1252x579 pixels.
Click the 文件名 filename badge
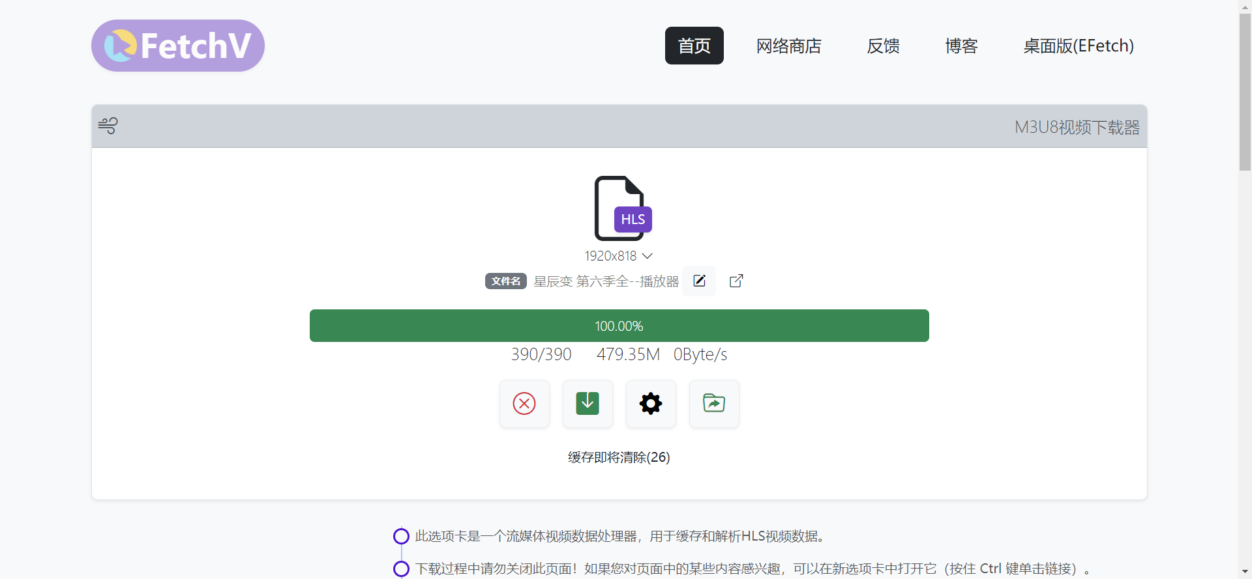(505, 281)
